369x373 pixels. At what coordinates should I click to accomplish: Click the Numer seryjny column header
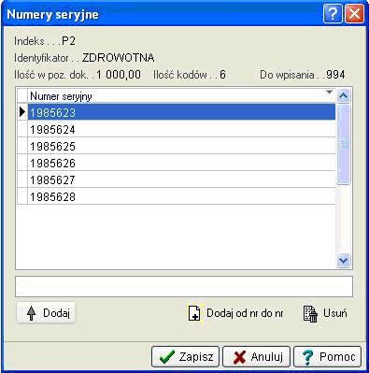click(181, 95)
